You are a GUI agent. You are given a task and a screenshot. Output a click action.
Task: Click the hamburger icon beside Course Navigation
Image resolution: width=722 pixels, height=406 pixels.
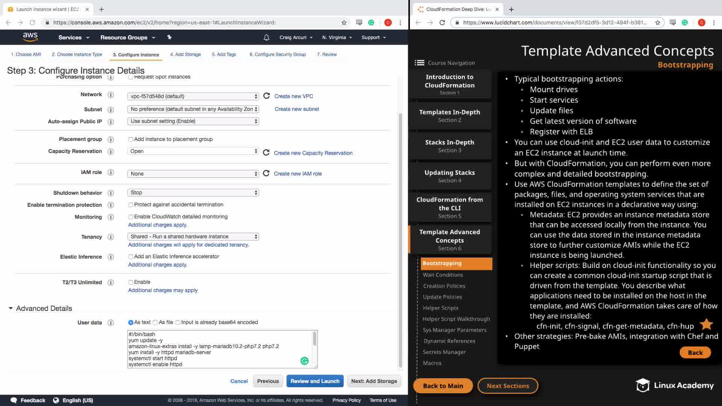coord(419,63)
